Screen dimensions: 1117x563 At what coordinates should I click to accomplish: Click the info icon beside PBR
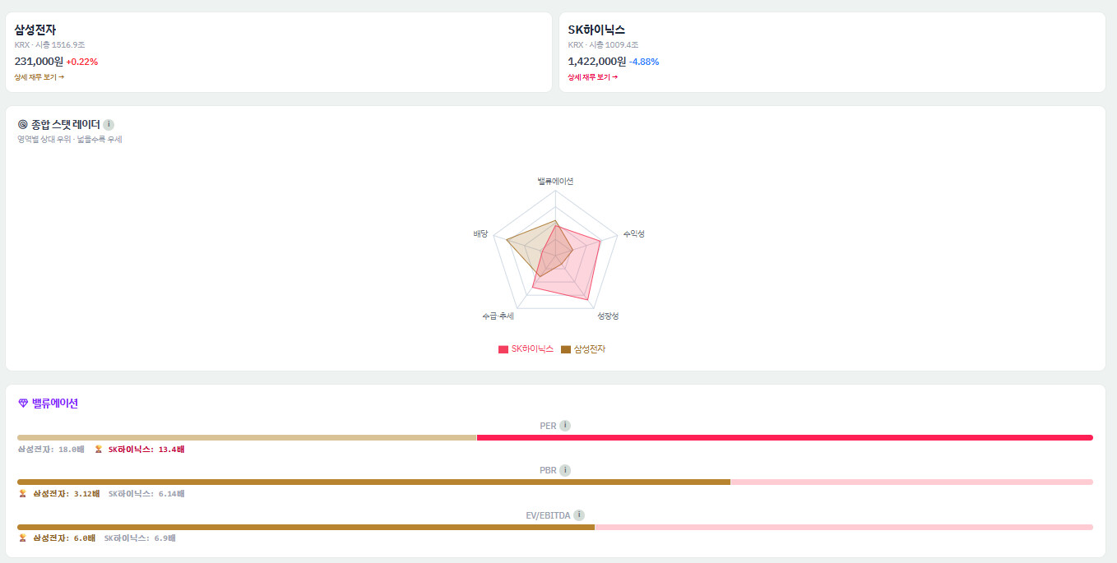coord(565,470)
